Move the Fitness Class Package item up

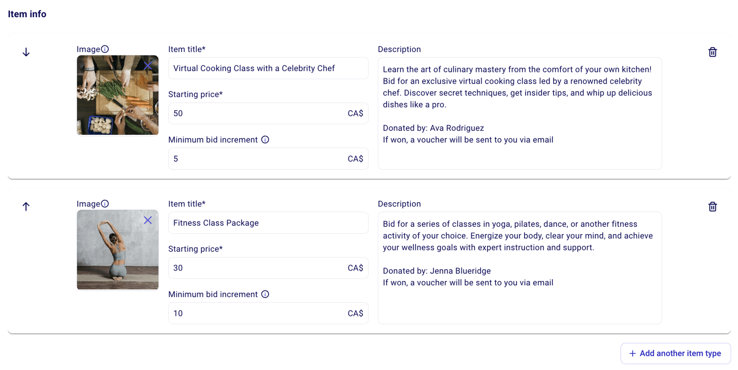click(x=26, y=206)
